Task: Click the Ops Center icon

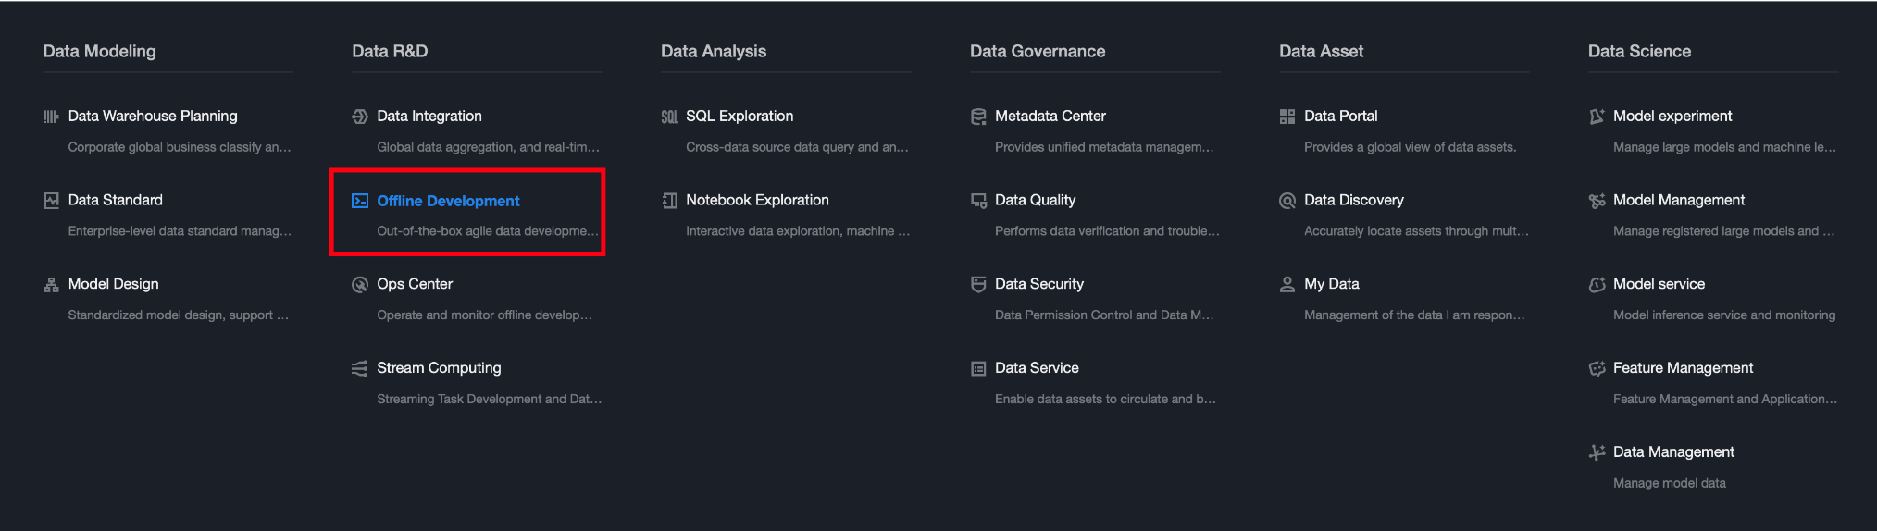Action: [360, 285]
